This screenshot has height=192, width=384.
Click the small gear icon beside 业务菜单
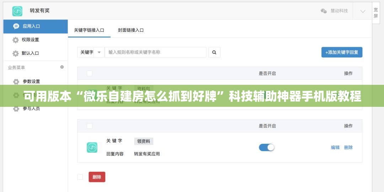[x=62, y=67]
